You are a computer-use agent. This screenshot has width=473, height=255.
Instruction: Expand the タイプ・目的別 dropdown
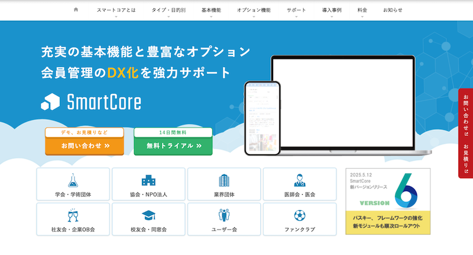click(x=168, y=11)
